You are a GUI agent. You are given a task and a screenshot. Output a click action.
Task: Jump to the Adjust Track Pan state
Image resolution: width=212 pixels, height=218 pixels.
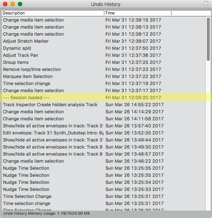pos(104,55)
